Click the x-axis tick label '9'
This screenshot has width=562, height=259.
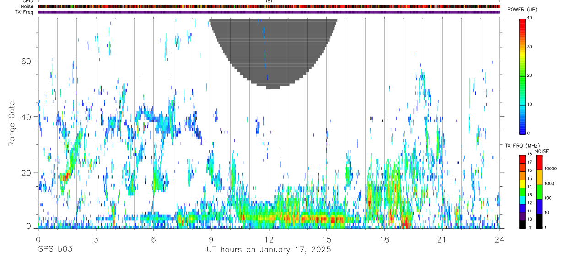point(211,239)
